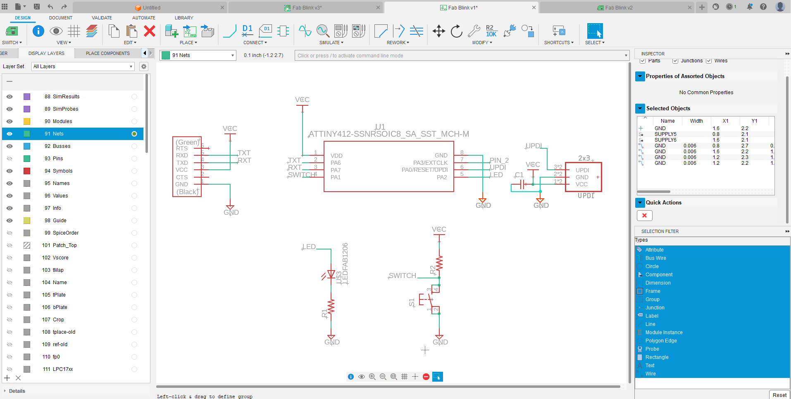Select the Net draw tool
The height and width of the screenshot is (399, 791).
229,31
